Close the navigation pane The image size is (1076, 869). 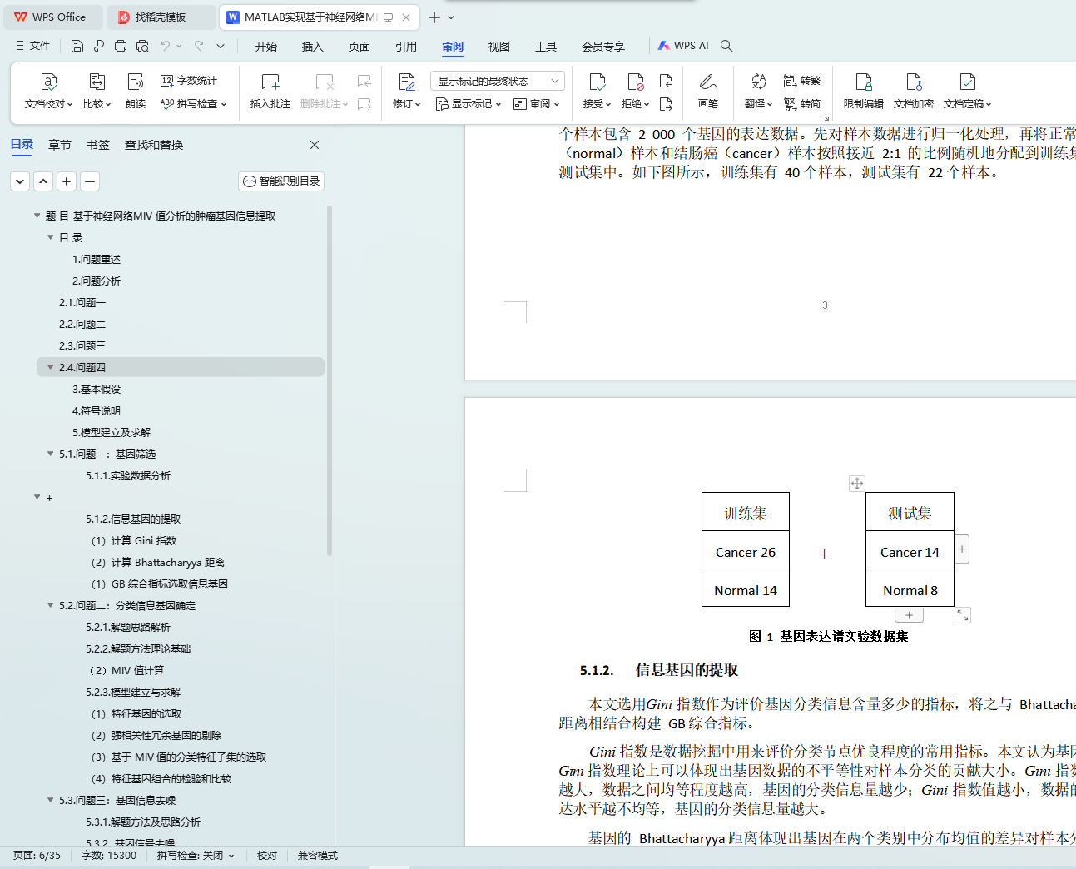point(315,145)
